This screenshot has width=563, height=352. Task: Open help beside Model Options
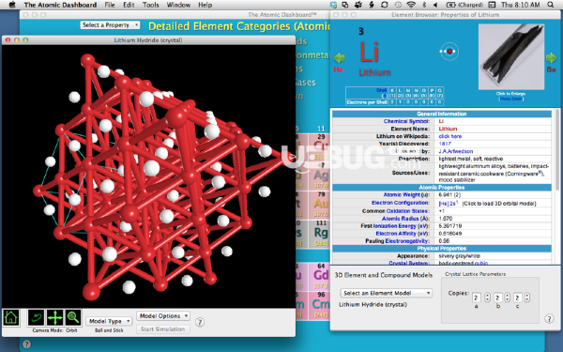(x=200, y=322)
